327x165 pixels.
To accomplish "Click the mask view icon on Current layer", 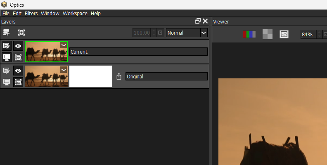I will pos(18,57).
